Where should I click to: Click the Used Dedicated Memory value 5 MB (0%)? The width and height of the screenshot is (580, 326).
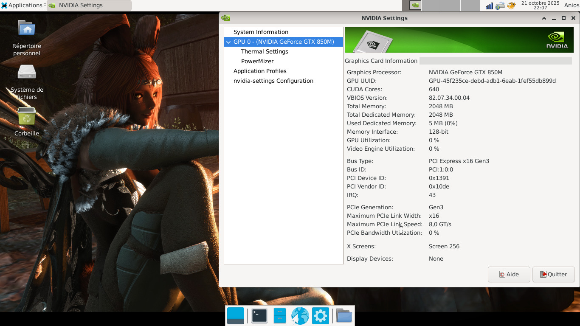coord(443,123)
